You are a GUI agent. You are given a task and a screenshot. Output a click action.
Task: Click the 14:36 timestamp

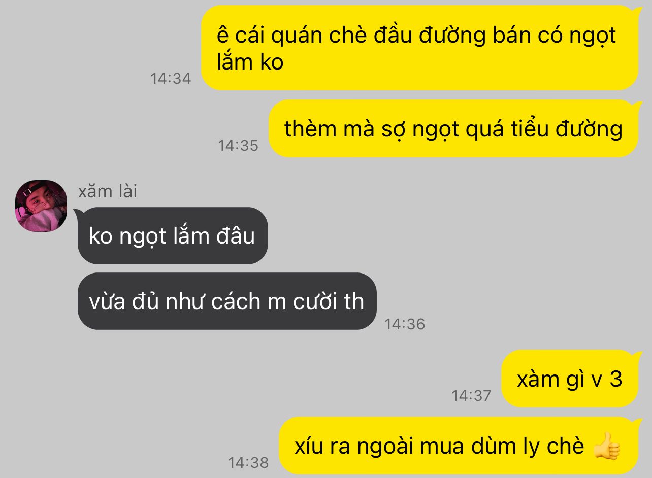(x=405, y=324)
